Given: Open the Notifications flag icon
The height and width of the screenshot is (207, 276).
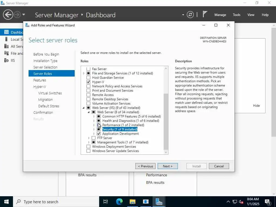Looking at the screenshot, I should coord(205,14).
